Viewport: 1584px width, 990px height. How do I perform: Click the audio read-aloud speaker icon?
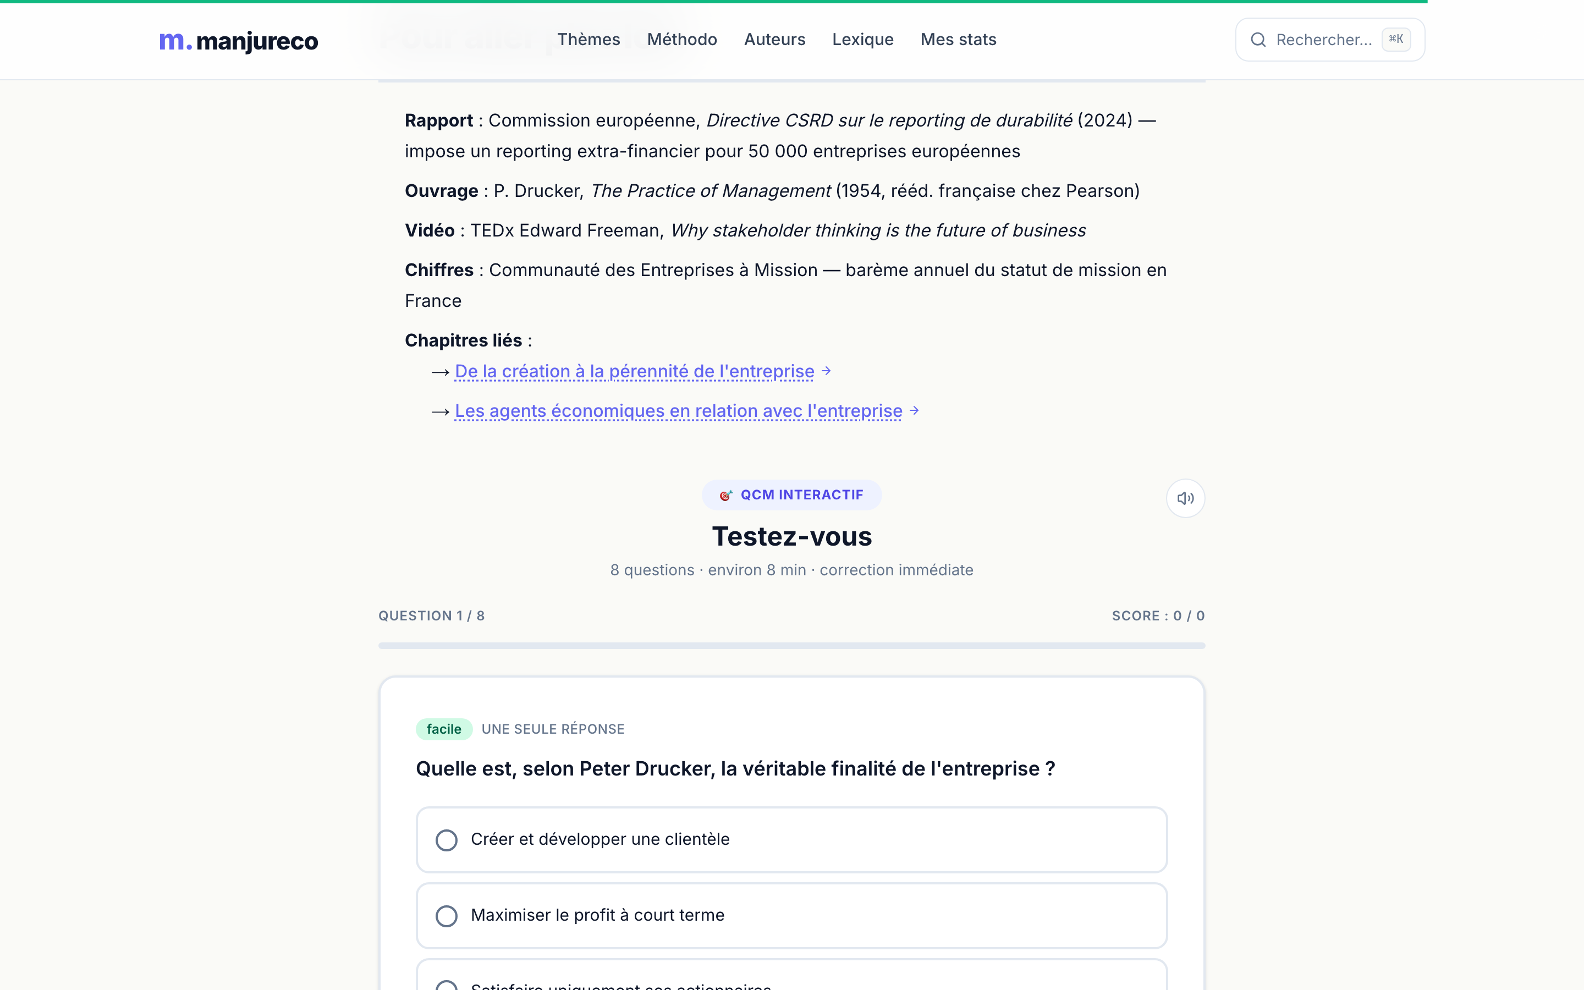(x=1185, y=498)
